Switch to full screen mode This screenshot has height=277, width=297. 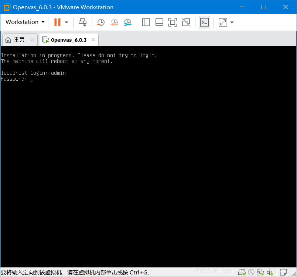tap(173, 22)
